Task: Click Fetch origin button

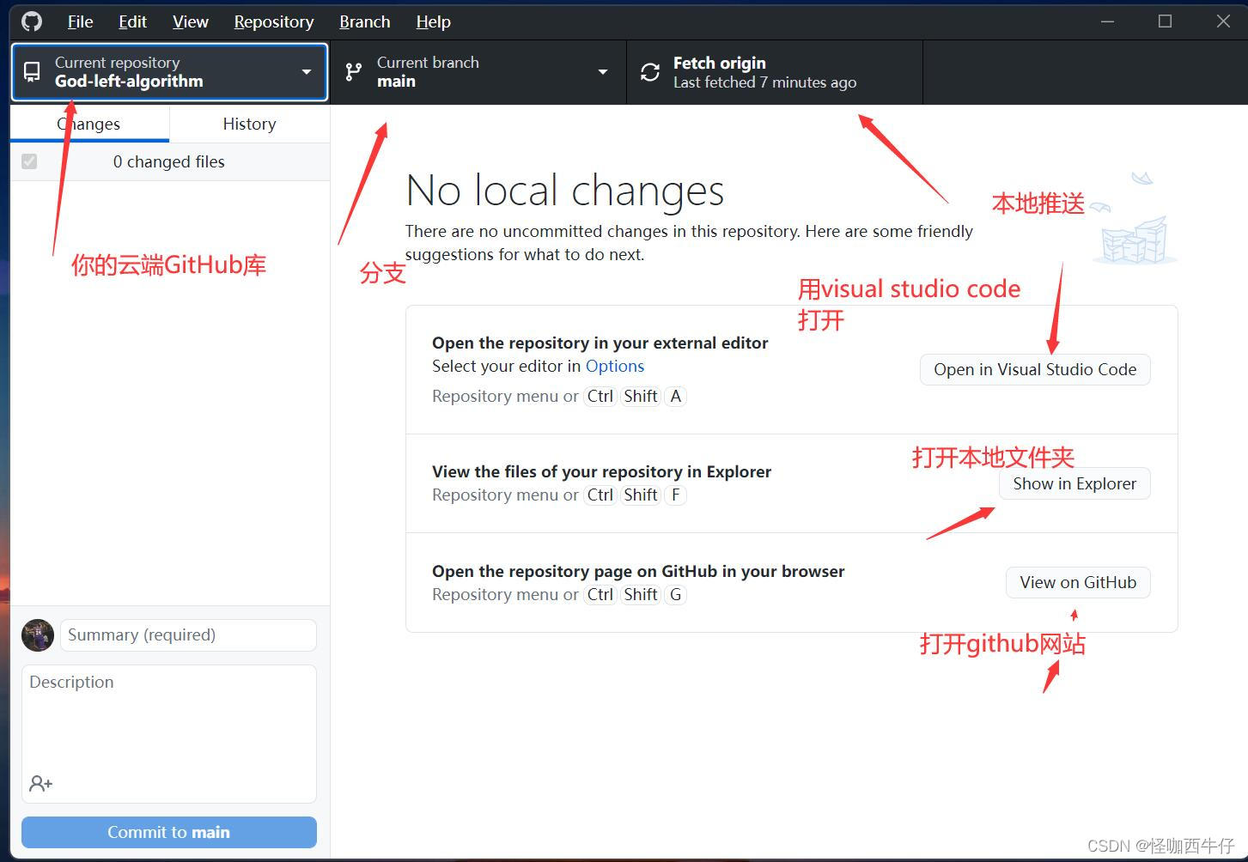Action: tap(775, 72)
